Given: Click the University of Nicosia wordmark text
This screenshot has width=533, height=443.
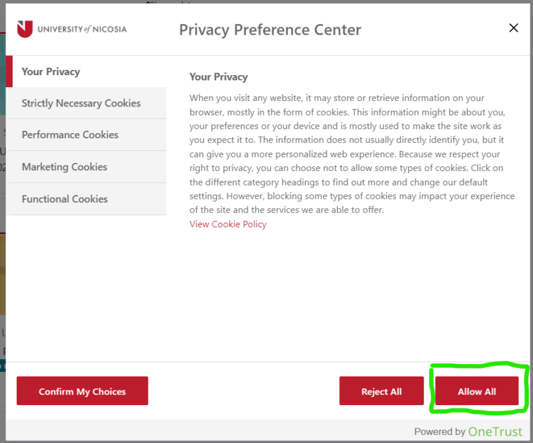Looking at the screenshot, I should click(81, 29).
